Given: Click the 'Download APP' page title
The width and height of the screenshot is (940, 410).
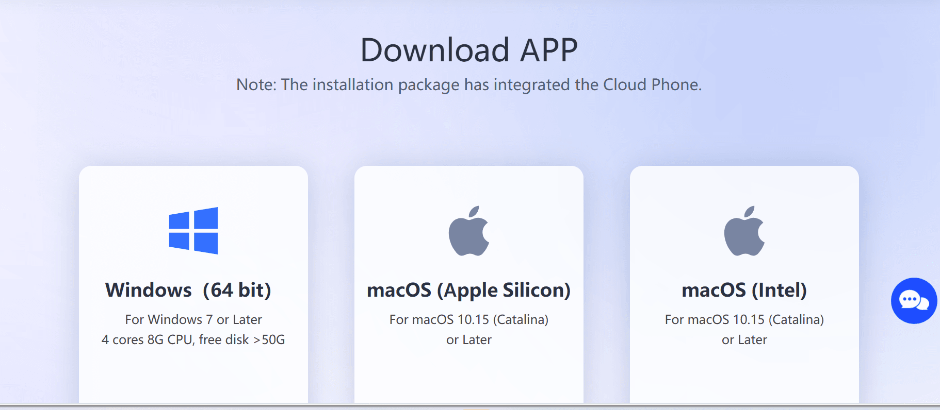Looking at the screenshot, I should (x=469, y=50).
